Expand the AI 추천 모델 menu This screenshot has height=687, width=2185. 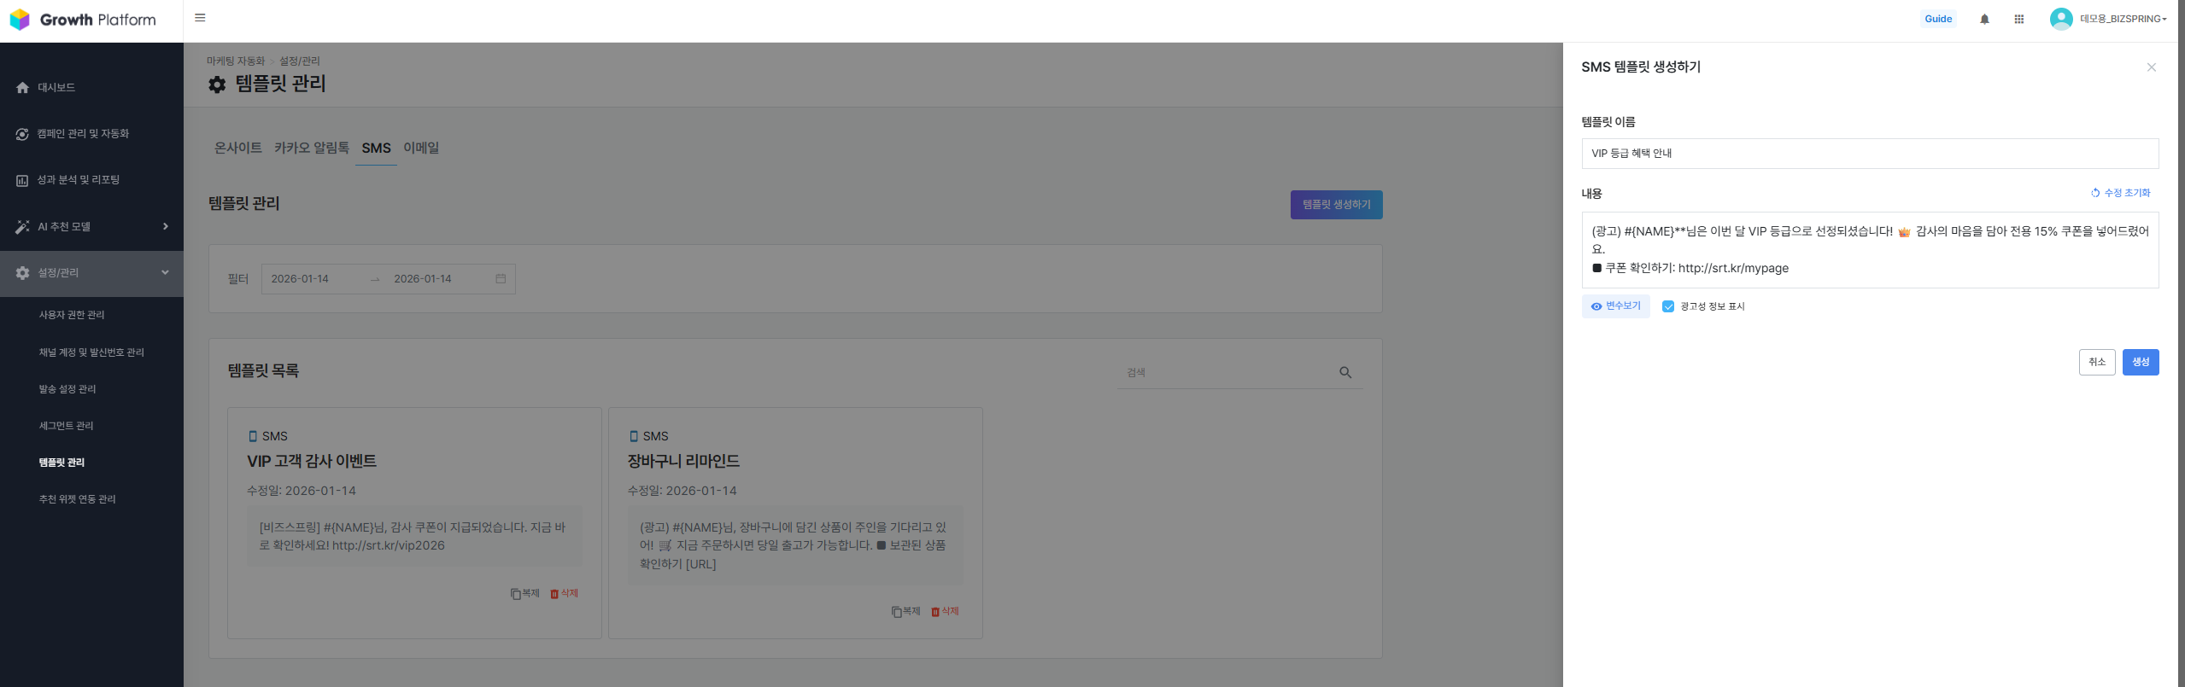91,226
